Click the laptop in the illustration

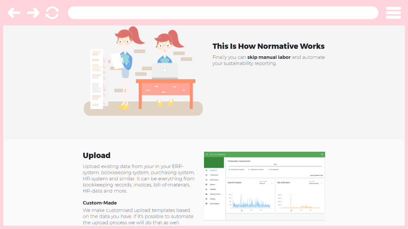point(165,71)
